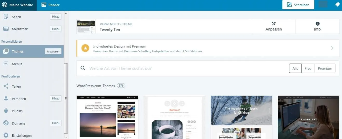Click the Domains globe icon
Image resolution: width=342 pixels, height=139 pixels.
point(6,123)
